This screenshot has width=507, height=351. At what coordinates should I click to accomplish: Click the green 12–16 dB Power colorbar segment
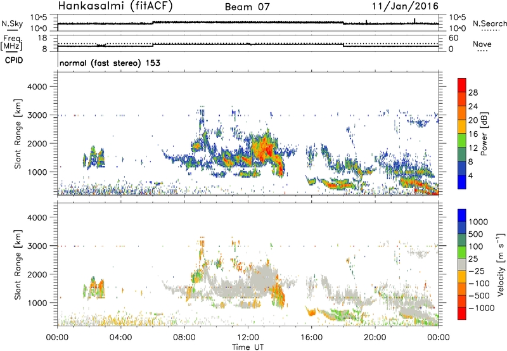coord(462,140)
